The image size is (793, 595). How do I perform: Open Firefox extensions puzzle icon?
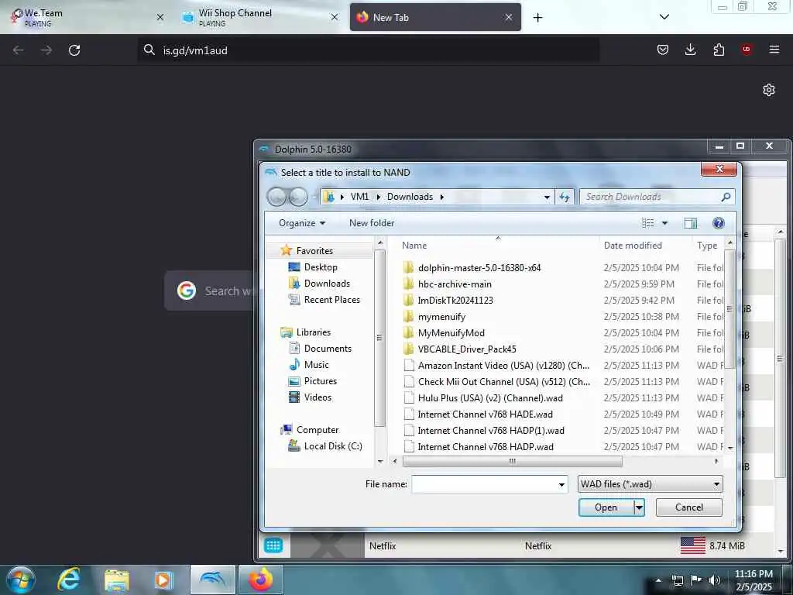pos(719,50)
